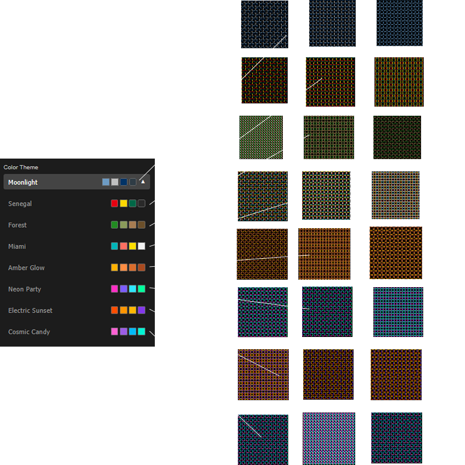Click the pink and white dense pattern thumbnail

(x=328, y=438)
